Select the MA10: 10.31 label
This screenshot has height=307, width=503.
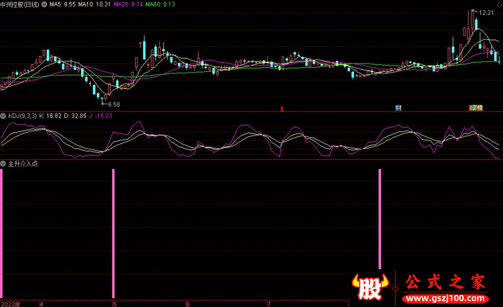point(94,4)
